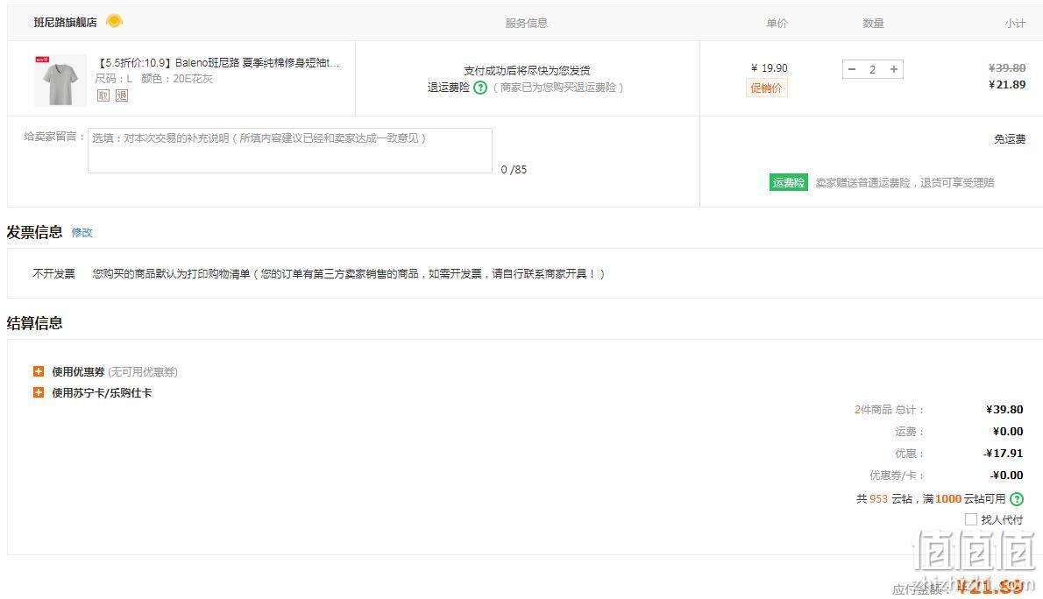
Task: Click the 2件商品 总计 label
Action: point(889,410)
